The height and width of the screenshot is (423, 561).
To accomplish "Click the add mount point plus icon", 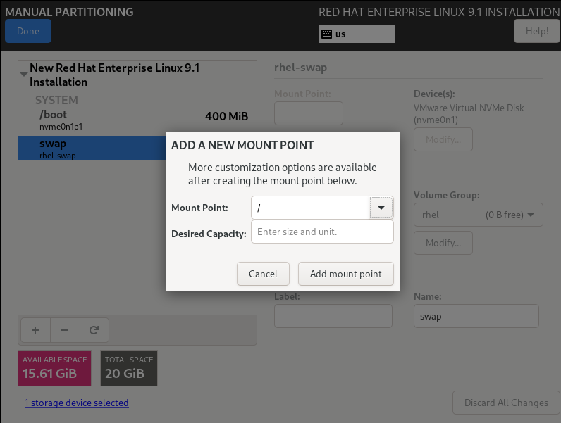I will click(x=35, y=330).
